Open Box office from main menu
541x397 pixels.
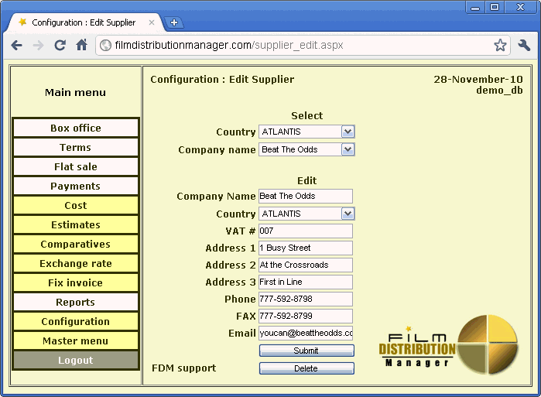pyautogui.click(x=76, y=128)
